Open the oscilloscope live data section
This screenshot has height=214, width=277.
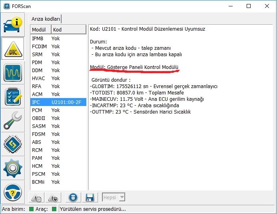click(x=13, y=73)
